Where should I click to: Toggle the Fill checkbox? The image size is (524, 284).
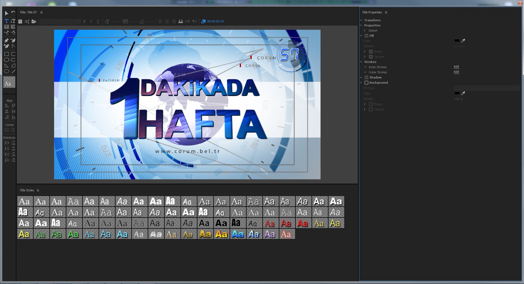click(x=366, y=36)
